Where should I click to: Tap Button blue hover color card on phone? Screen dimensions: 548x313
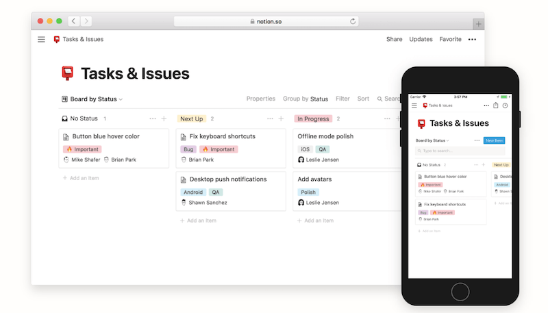[451, 184]
